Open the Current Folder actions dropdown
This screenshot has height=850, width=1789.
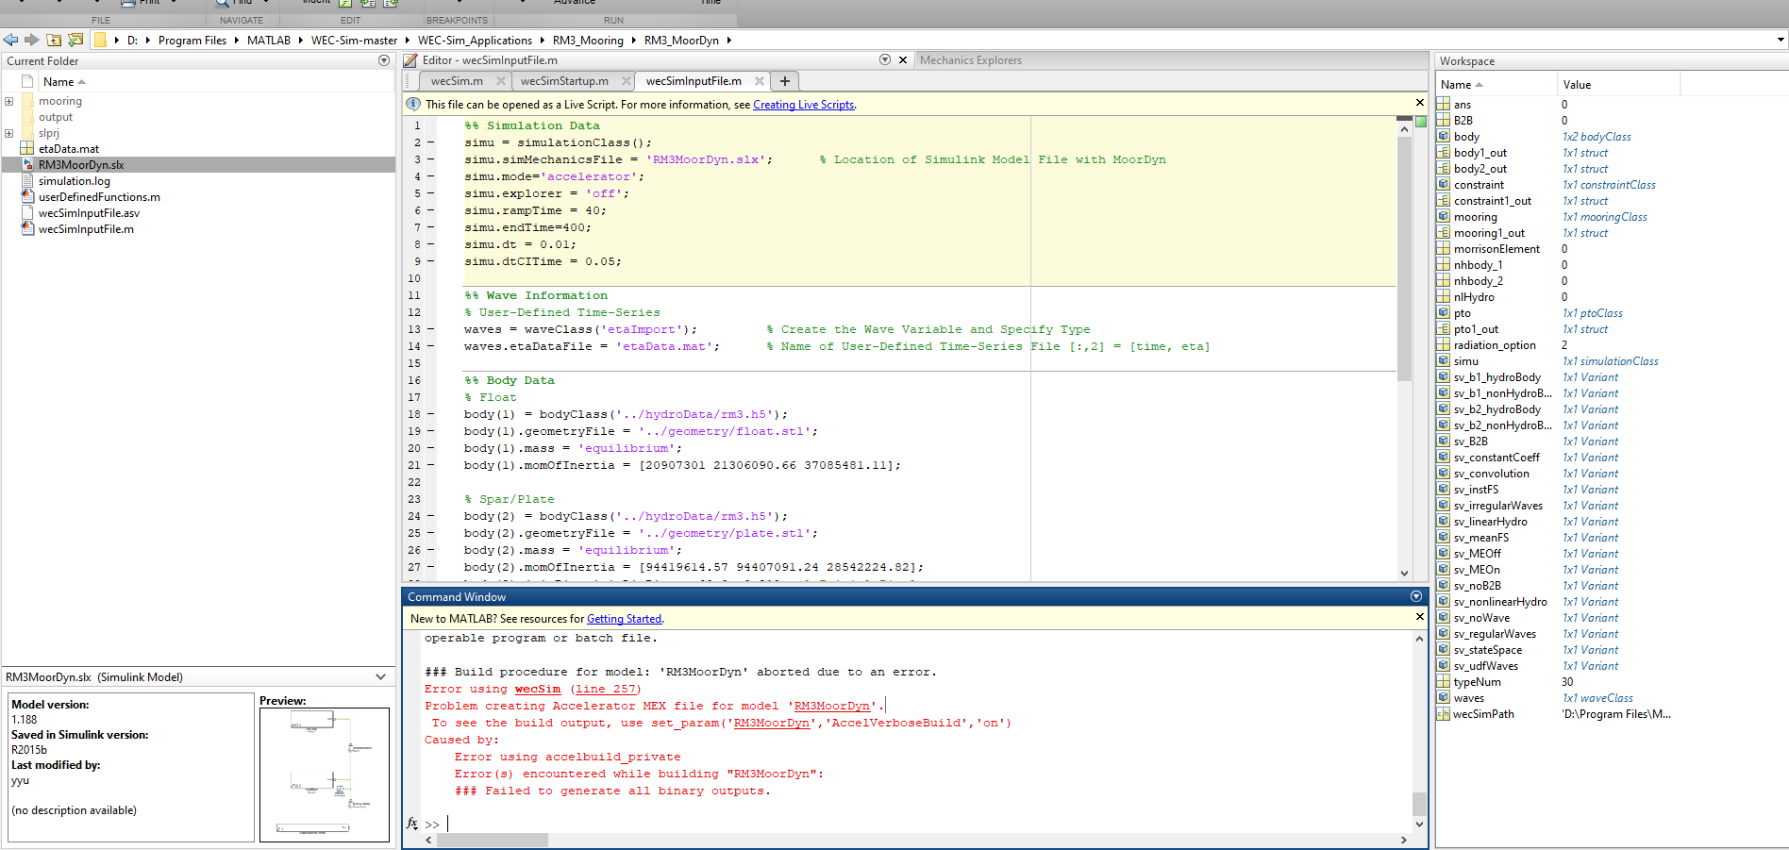click(384, 59)
